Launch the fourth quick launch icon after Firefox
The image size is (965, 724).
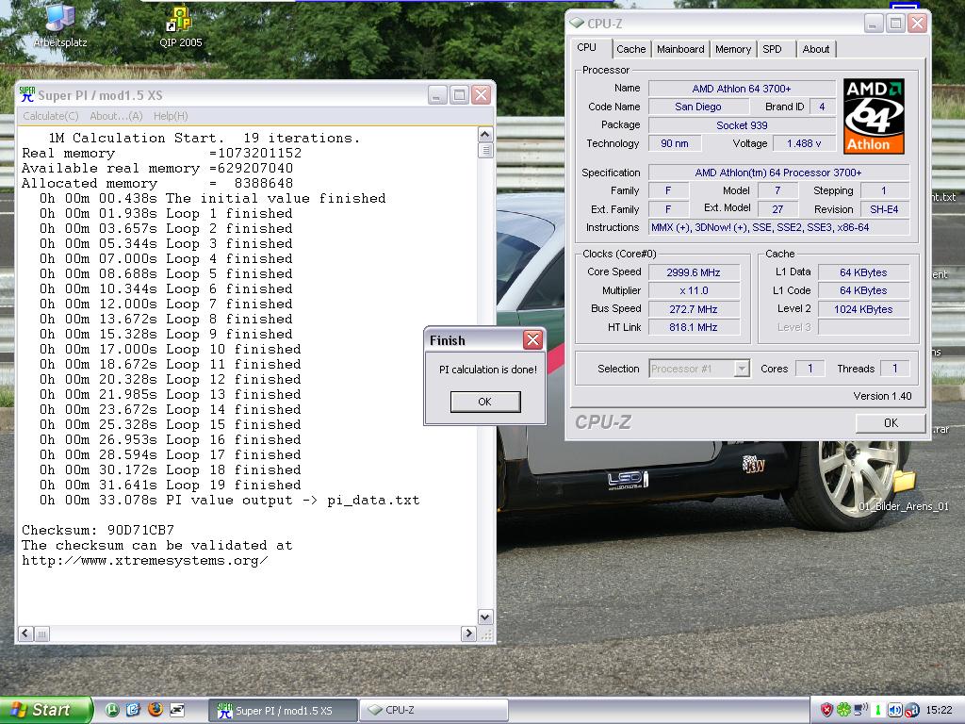coord(176,710)
